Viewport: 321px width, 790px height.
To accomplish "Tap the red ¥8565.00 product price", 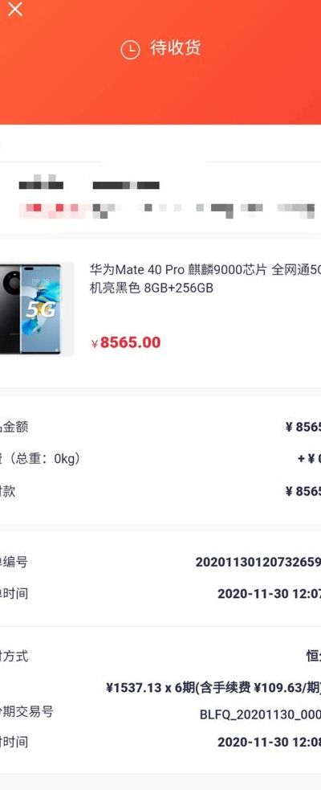I will pos(126,342).
